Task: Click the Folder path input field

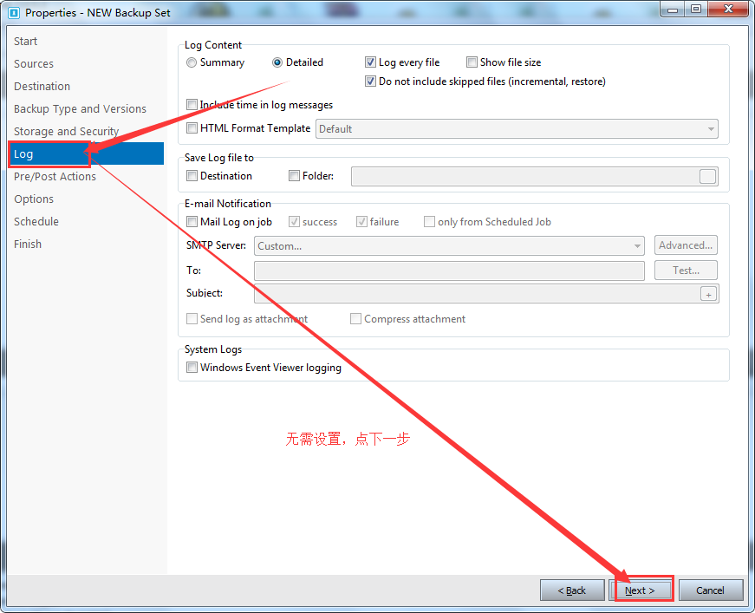Action: pos(524,177)
